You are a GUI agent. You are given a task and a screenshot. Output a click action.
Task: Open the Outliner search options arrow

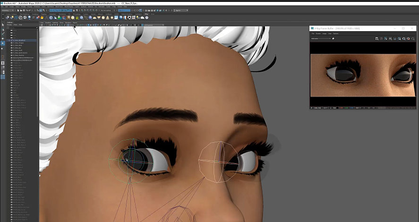click(37, 28)
